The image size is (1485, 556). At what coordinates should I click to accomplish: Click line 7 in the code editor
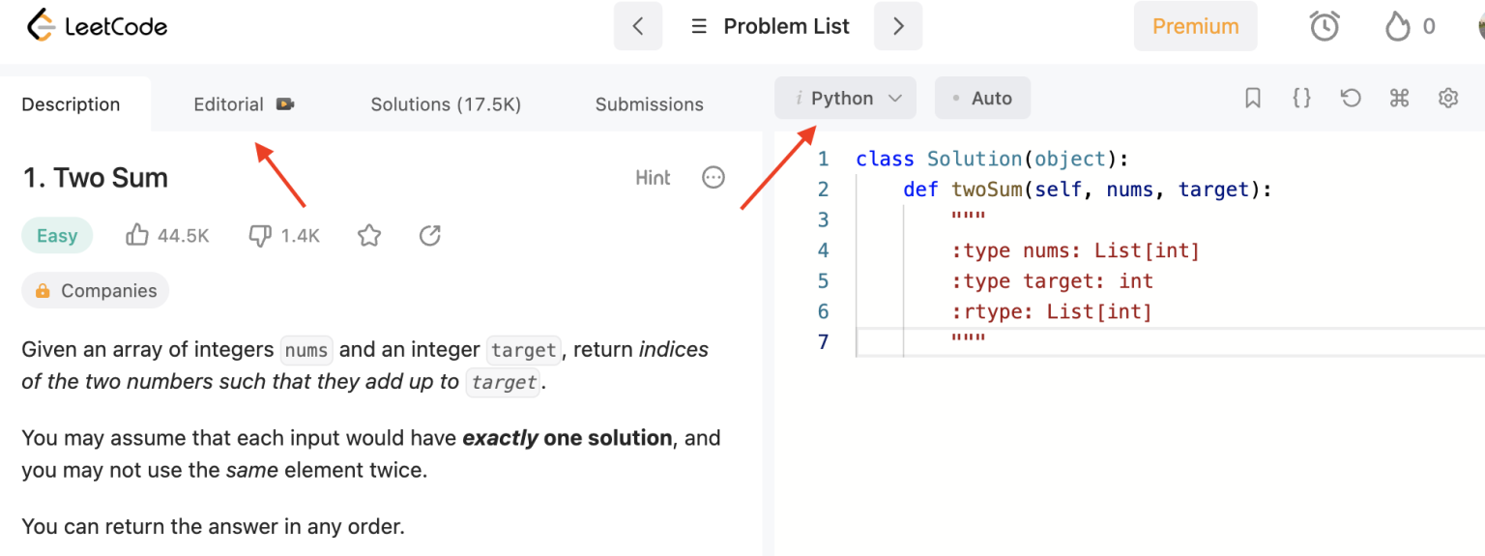point(1063,341)
